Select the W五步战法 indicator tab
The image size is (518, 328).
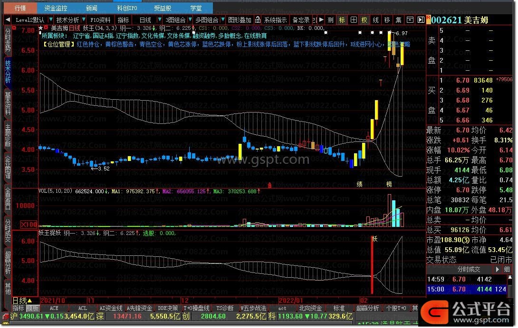coord(254,308)
